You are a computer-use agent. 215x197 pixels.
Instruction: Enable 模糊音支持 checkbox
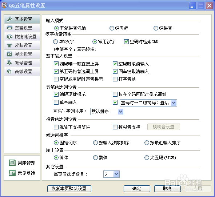click(115, 127)
